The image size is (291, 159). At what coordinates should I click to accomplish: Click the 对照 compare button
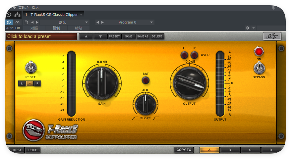[x=34, y=28]
